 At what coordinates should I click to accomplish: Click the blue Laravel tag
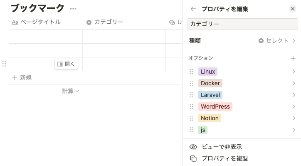tap(210, 95)
